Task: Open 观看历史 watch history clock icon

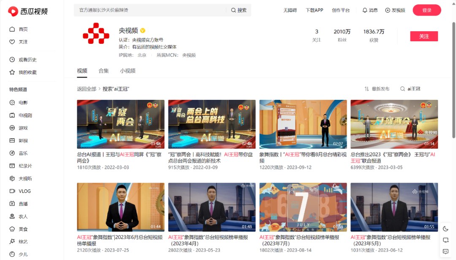Action: click(12, 59)
